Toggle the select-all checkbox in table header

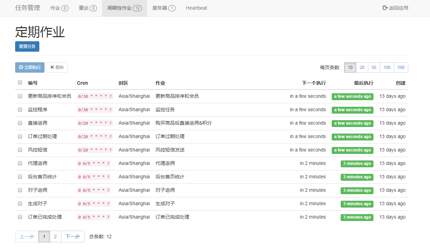point(20,83)
